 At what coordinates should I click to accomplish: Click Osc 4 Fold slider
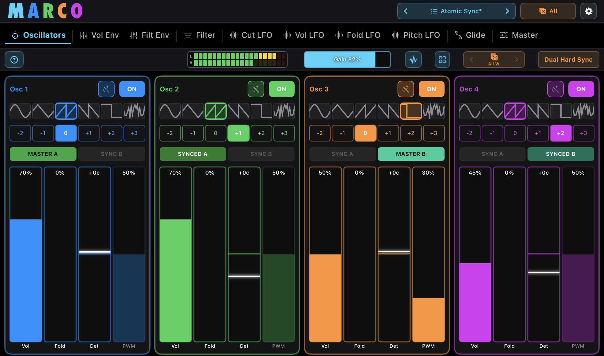tap(509, 254)
